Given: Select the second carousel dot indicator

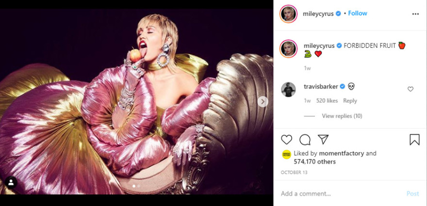Looking at the screenshot, I should [139, 186].
